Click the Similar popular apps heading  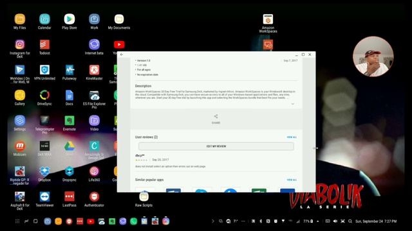point(149,180)
